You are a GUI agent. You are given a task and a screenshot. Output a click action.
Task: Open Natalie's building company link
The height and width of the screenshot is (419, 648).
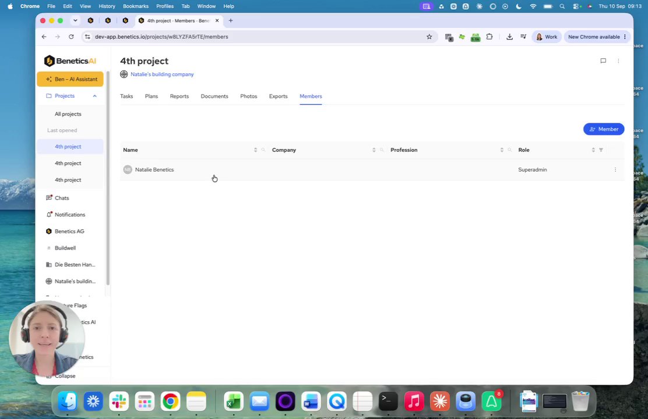(162, 74)
